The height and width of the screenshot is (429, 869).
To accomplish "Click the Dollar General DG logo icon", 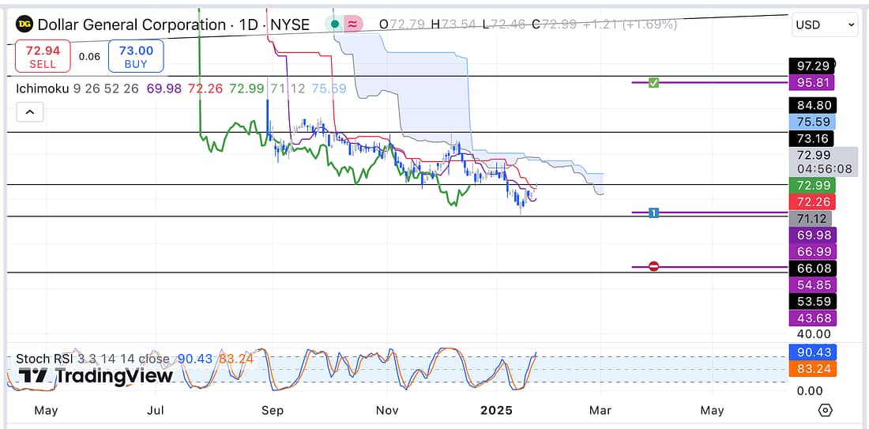I will point(24,25).
